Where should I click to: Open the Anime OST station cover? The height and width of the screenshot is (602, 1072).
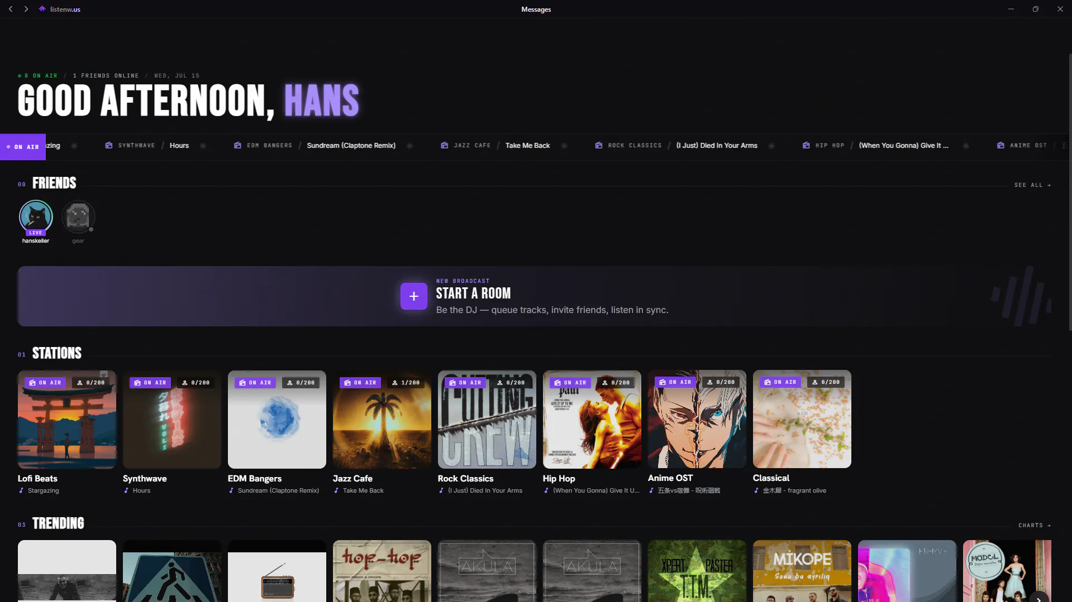(x=697, y=419)
